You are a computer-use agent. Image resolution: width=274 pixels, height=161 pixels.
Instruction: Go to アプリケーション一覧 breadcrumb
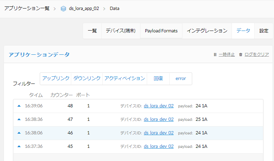click(27, 9)
